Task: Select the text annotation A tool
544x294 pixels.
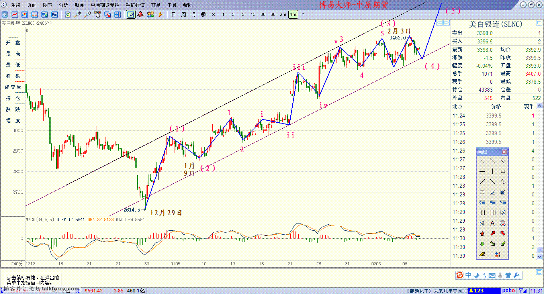Action: (x=493, y=223)
